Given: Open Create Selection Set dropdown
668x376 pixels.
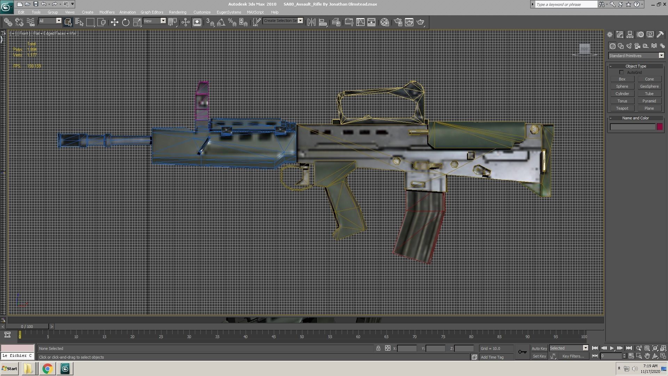Looking at the screenshot, I should 283,21.
